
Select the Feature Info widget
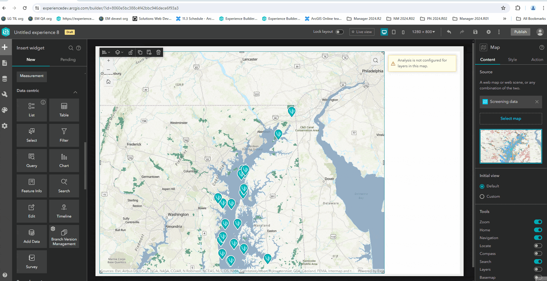[32, 186]
